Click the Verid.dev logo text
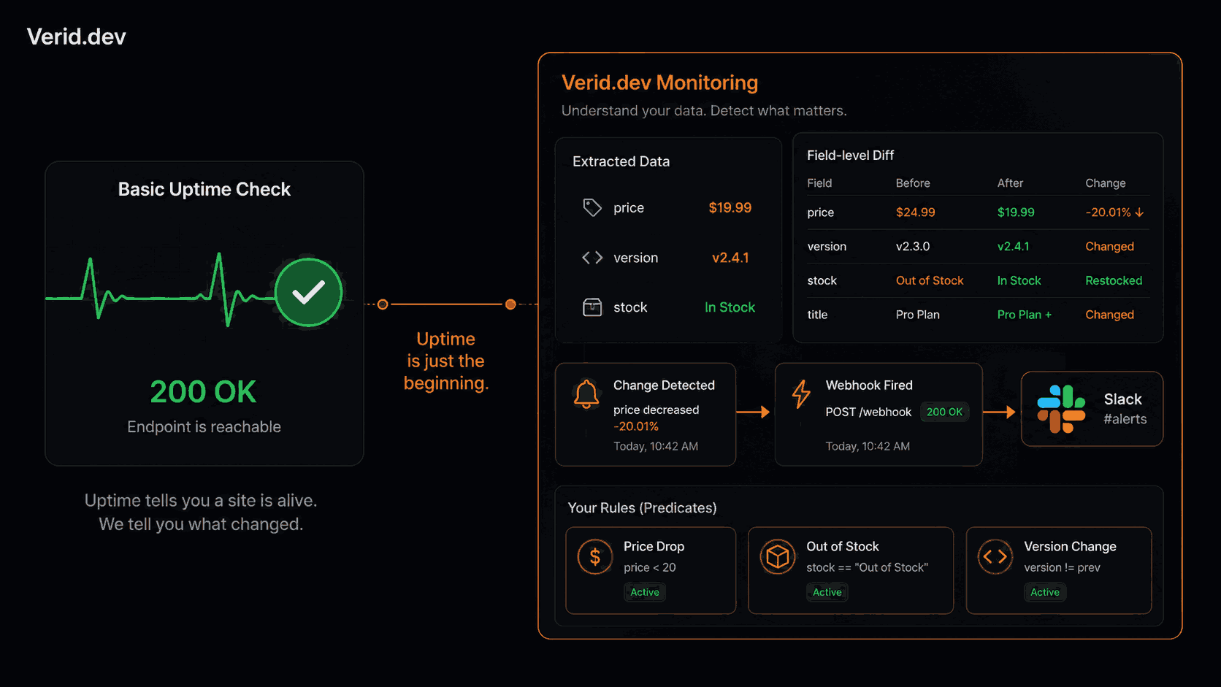Image resolution: width=1221 pixels, height=687 pixels. pyautogui.click(x=76, y=37)
